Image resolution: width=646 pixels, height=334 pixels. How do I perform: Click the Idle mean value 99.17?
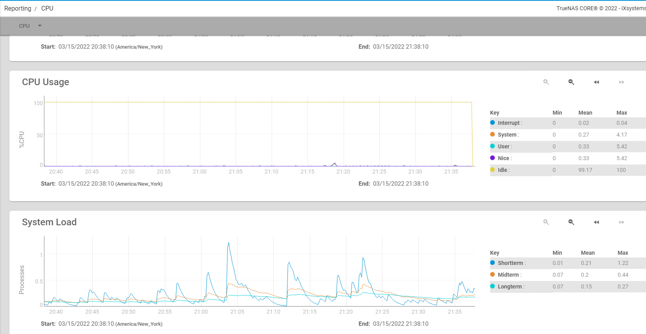click(x=585, y=170)
